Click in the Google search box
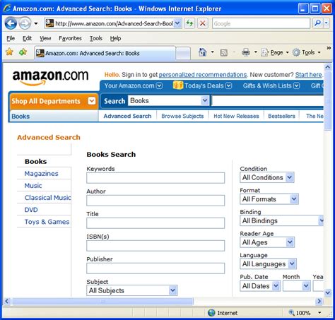Image resolution: width=335 pixels, height=320 pixels. [261, 23]
